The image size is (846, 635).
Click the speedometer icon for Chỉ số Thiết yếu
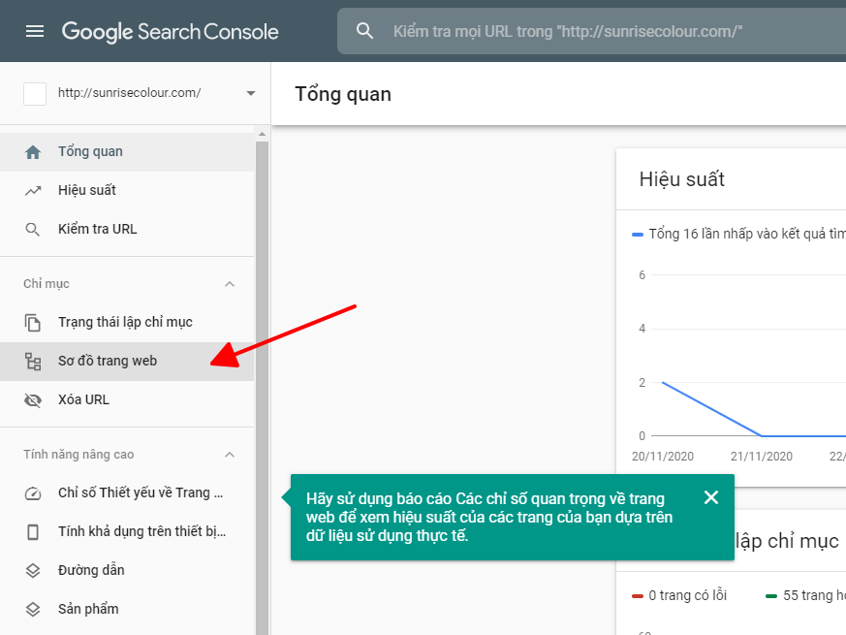click(33, 493)
